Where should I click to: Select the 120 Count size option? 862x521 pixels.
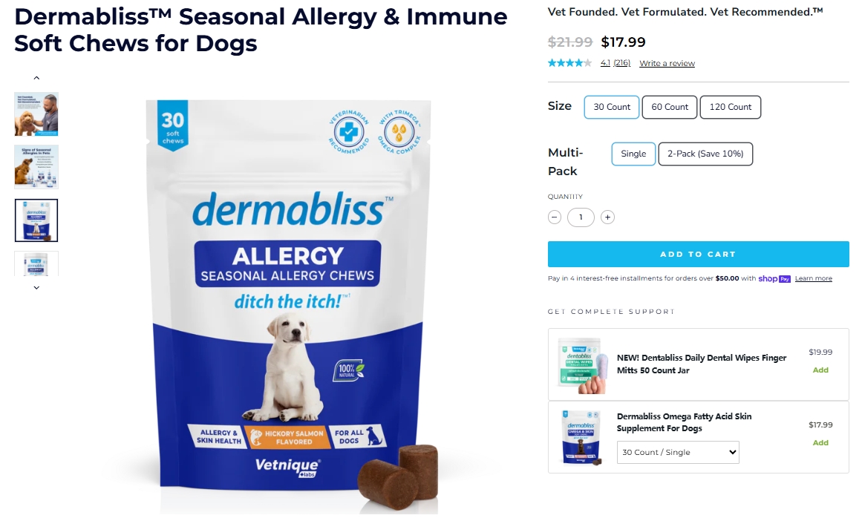[x=730, y=107]
